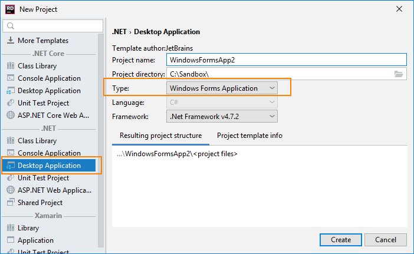
Task: Open the Type dropdown
Action: click(222, 88)
